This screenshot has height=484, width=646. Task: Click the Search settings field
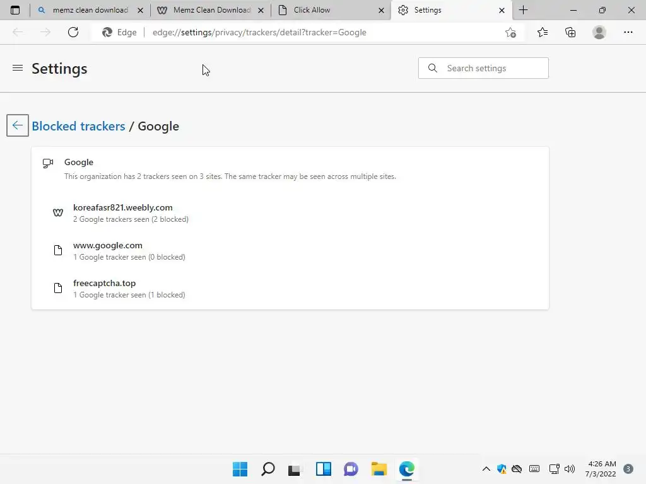point(483,68)
